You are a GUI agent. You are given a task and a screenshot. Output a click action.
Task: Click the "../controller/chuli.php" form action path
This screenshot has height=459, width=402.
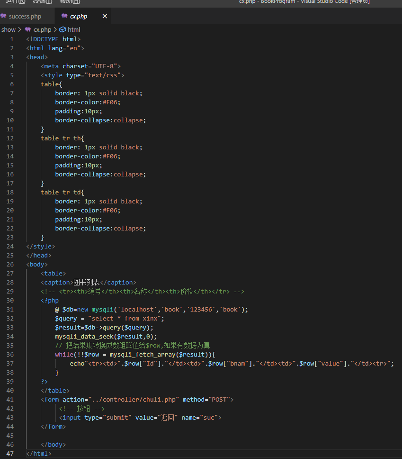point(134,400)
